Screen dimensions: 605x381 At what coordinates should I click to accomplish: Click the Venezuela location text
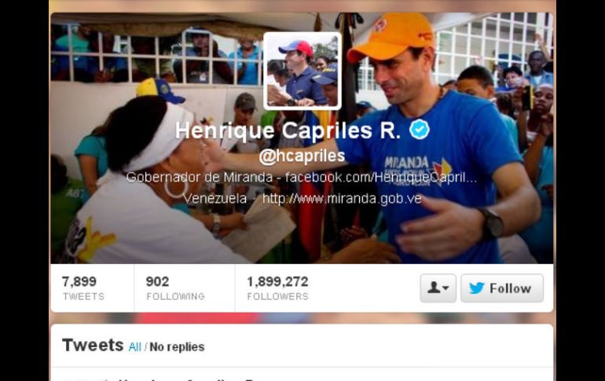(214, 199)
